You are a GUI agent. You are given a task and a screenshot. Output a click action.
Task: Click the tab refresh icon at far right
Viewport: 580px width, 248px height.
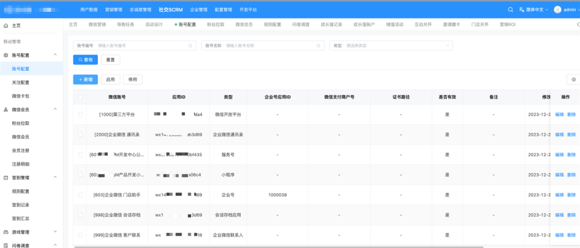[578, 25]
